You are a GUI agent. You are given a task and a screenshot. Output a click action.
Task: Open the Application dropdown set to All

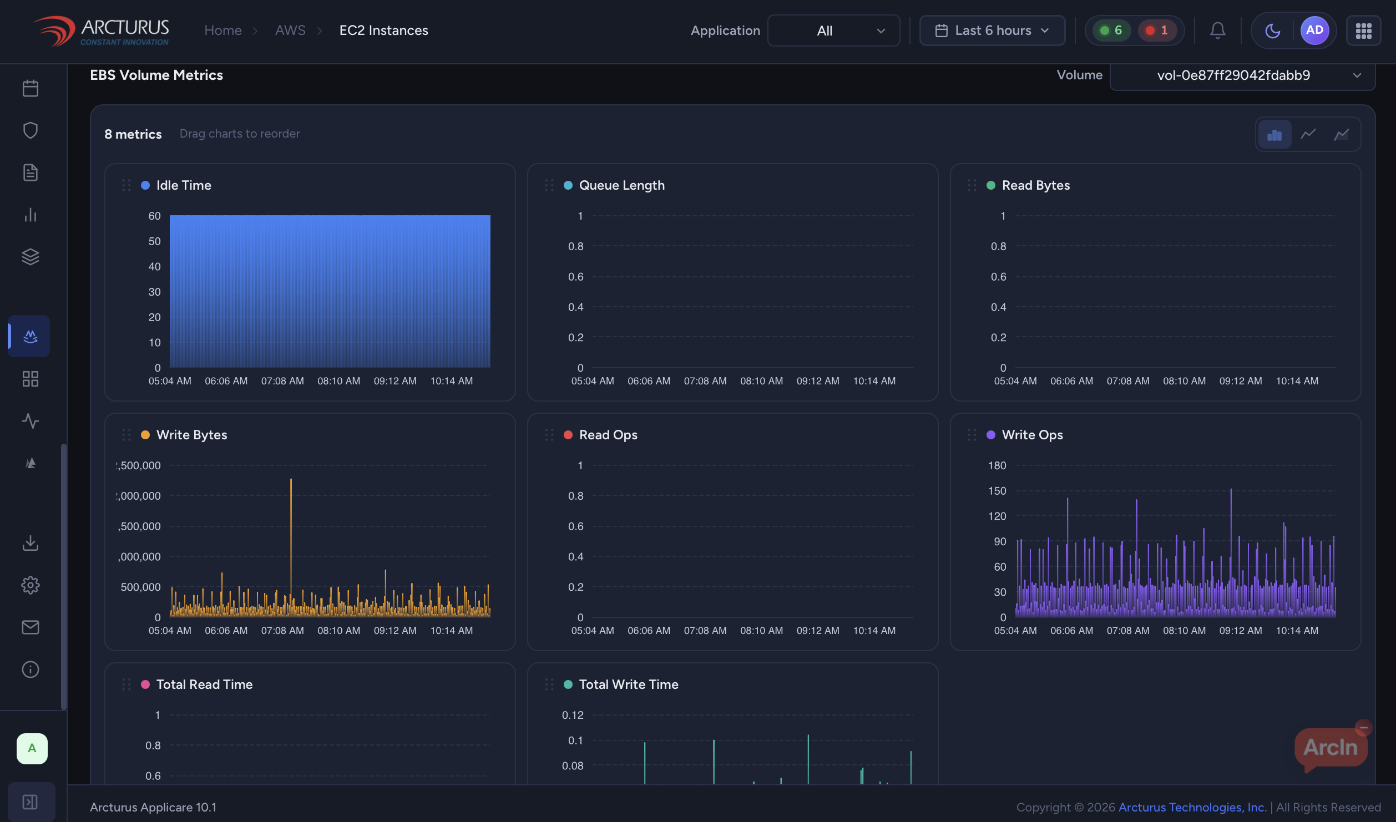834,31
